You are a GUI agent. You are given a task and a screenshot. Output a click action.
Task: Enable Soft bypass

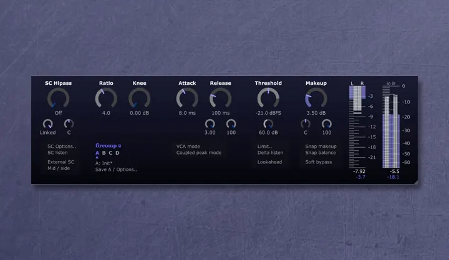(x=318, y=162)
